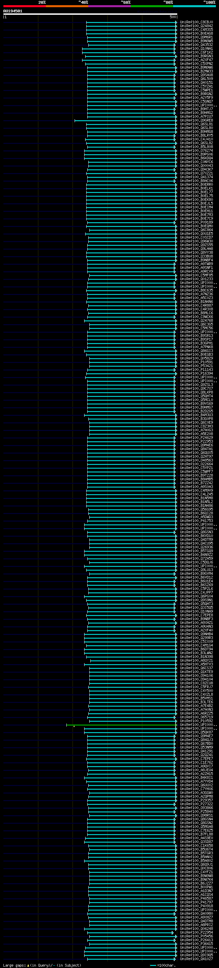Image resolution: width=219 pixels, height=968 pixels.
Task: Select hit label UniRef100_P27322
Action: point(196,804)
